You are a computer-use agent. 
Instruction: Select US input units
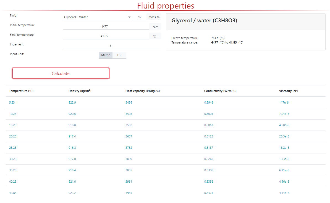point(119,55)
